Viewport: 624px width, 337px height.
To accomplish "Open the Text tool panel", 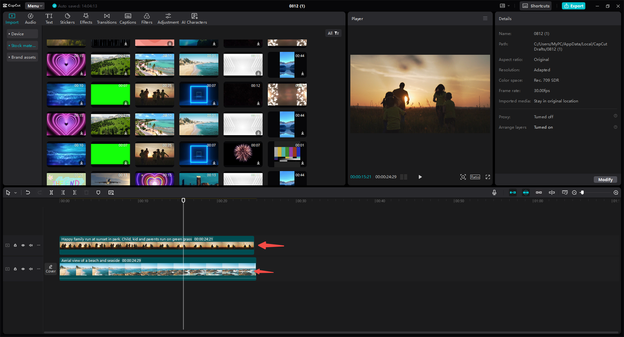I will click(x=49, y=18).
